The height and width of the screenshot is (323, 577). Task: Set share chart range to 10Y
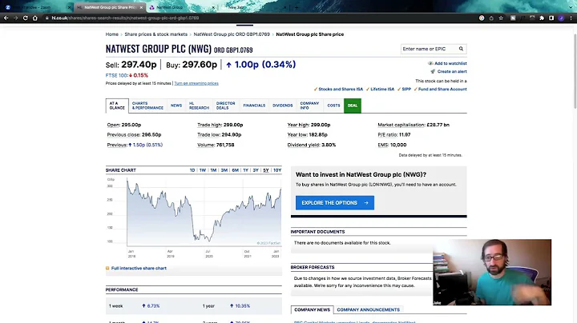277,170
